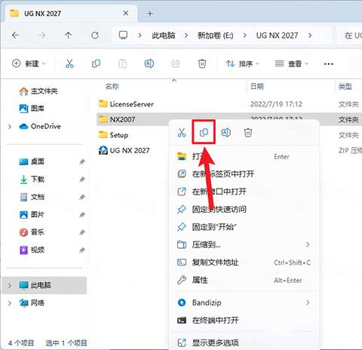
Task: Select the NX2007 folder
Action: 117,119
